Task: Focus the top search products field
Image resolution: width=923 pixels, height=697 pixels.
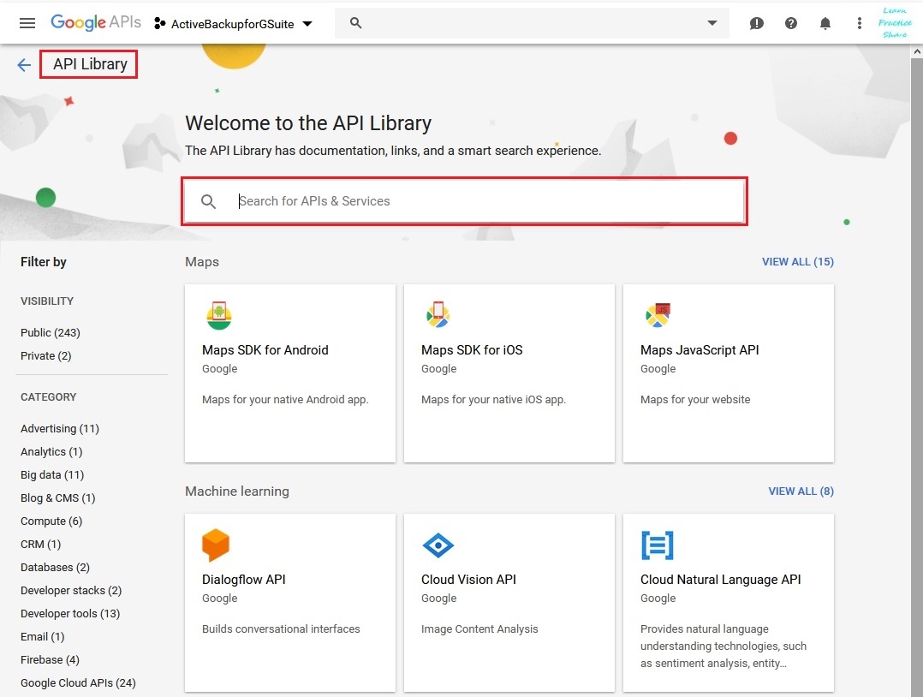Action: click(533, 23)
